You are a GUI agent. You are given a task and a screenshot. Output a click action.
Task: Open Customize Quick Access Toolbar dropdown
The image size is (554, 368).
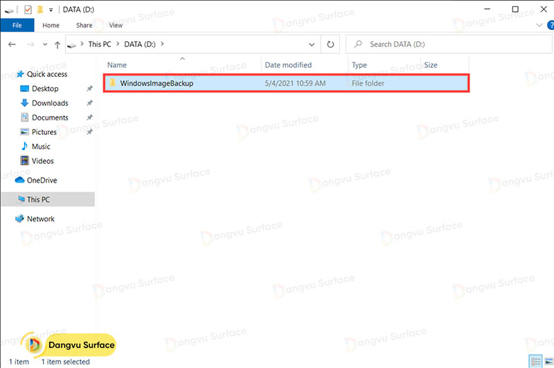pos(51,10)
